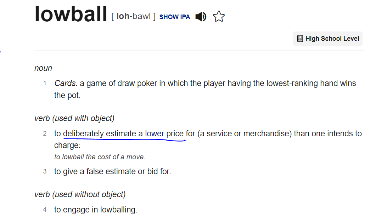Click the loh-bawl phonetic spelling
Screen dimensions: 370x222
tap(133, 16)
